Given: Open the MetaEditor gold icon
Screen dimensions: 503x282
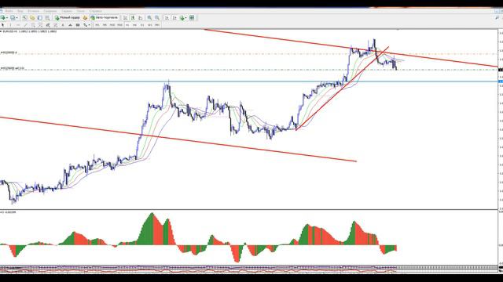Looking at the screenshot, I should point(85,18).
